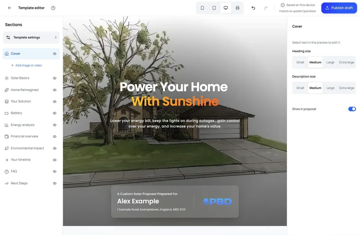Click the Solar Basics sun icon
This screenshot has height=235, width=361.
(7, 78)
